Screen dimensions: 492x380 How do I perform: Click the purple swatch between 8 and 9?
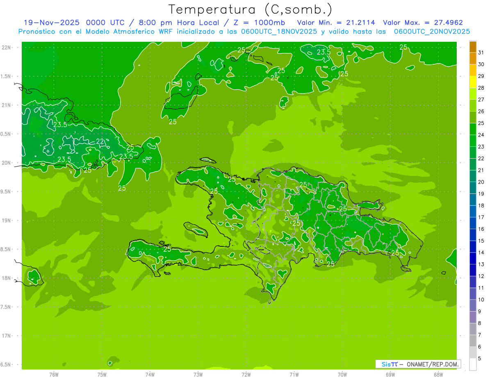[473, 317]
